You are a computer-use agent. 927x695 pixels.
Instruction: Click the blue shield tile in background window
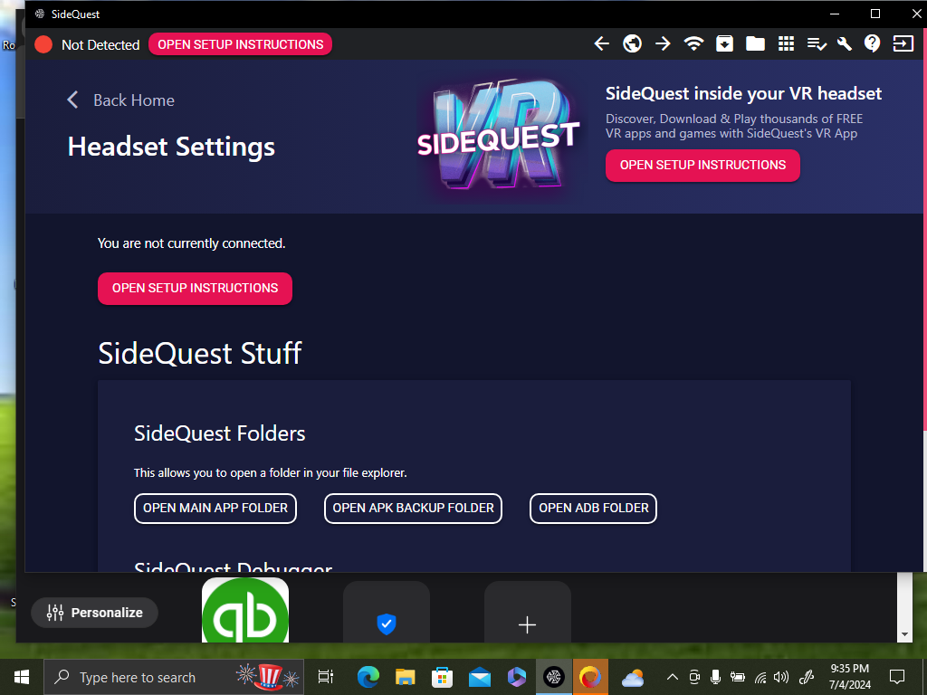coord(386,613)
